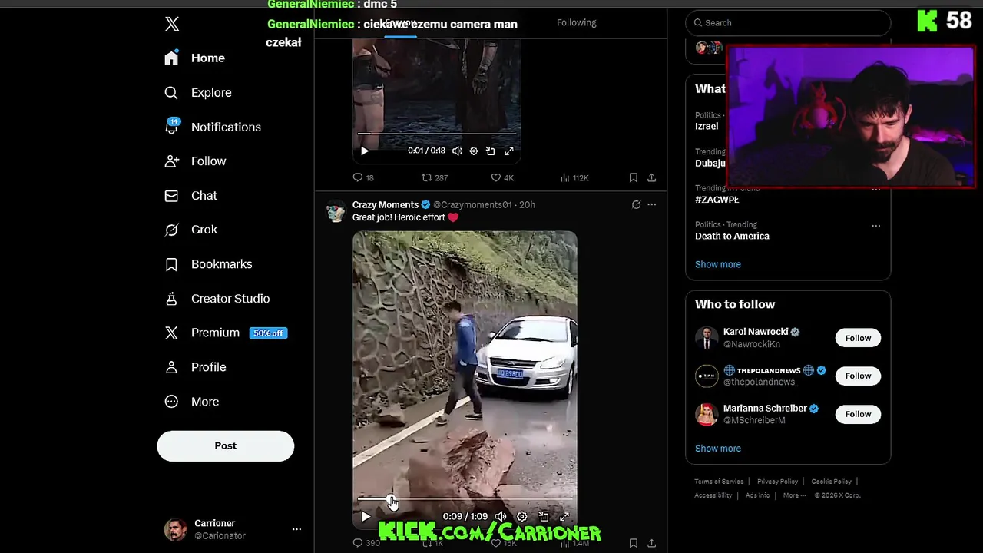Open Accessibility footer link

pos(713,495)
